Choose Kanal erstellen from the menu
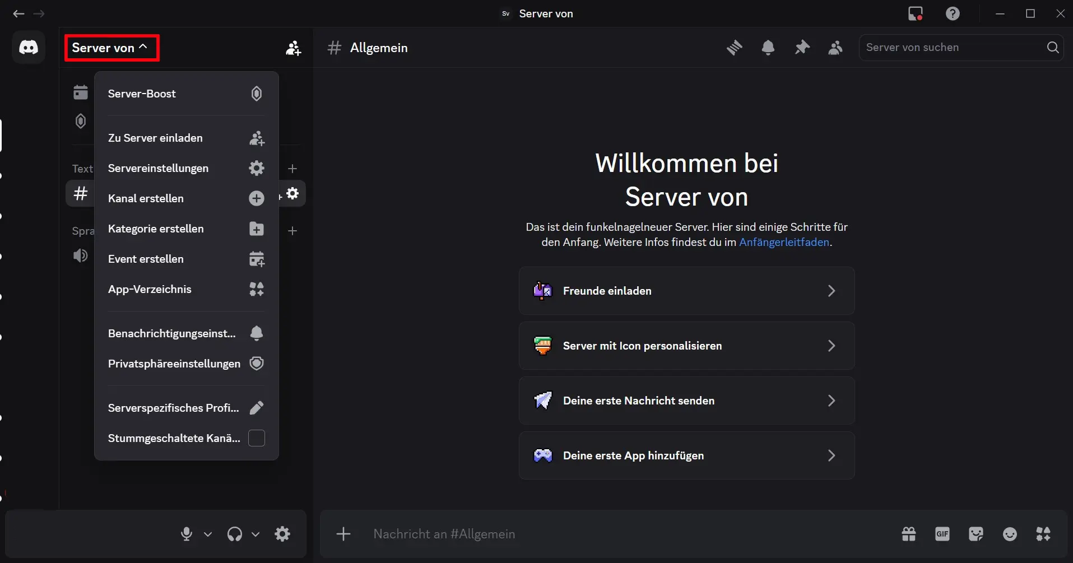1073x563 pixels. 146,198
